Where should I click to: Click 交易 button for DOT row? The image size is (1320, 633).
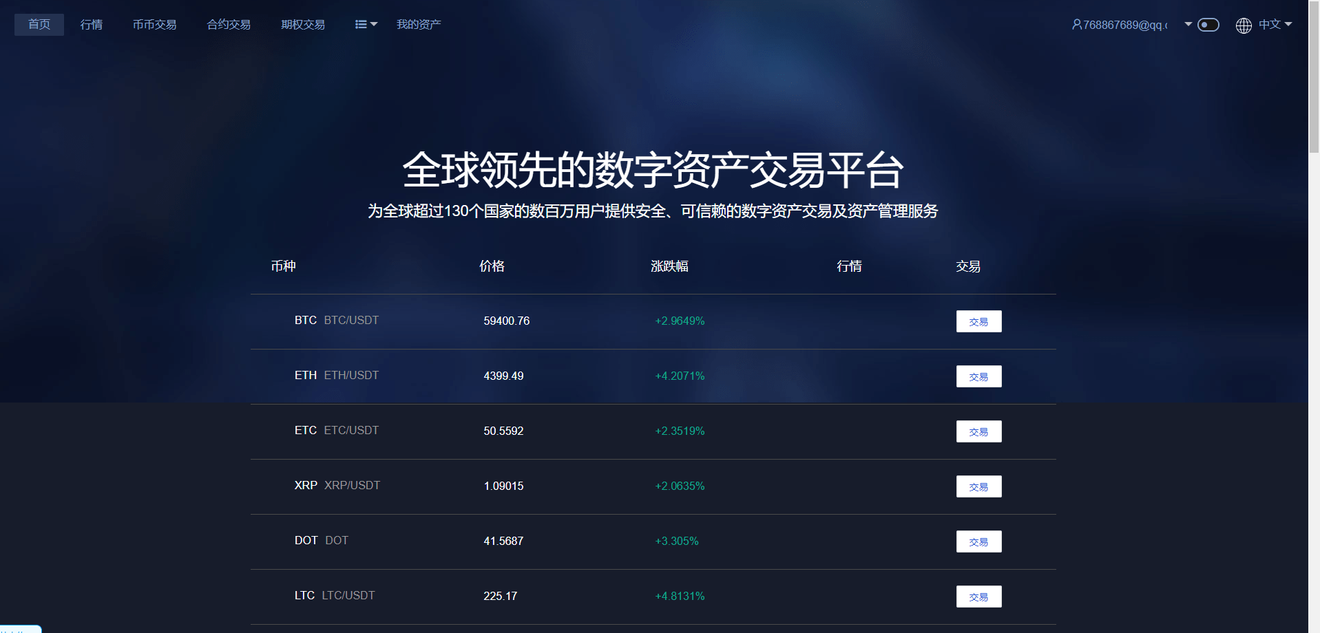(x=978, y=541)
